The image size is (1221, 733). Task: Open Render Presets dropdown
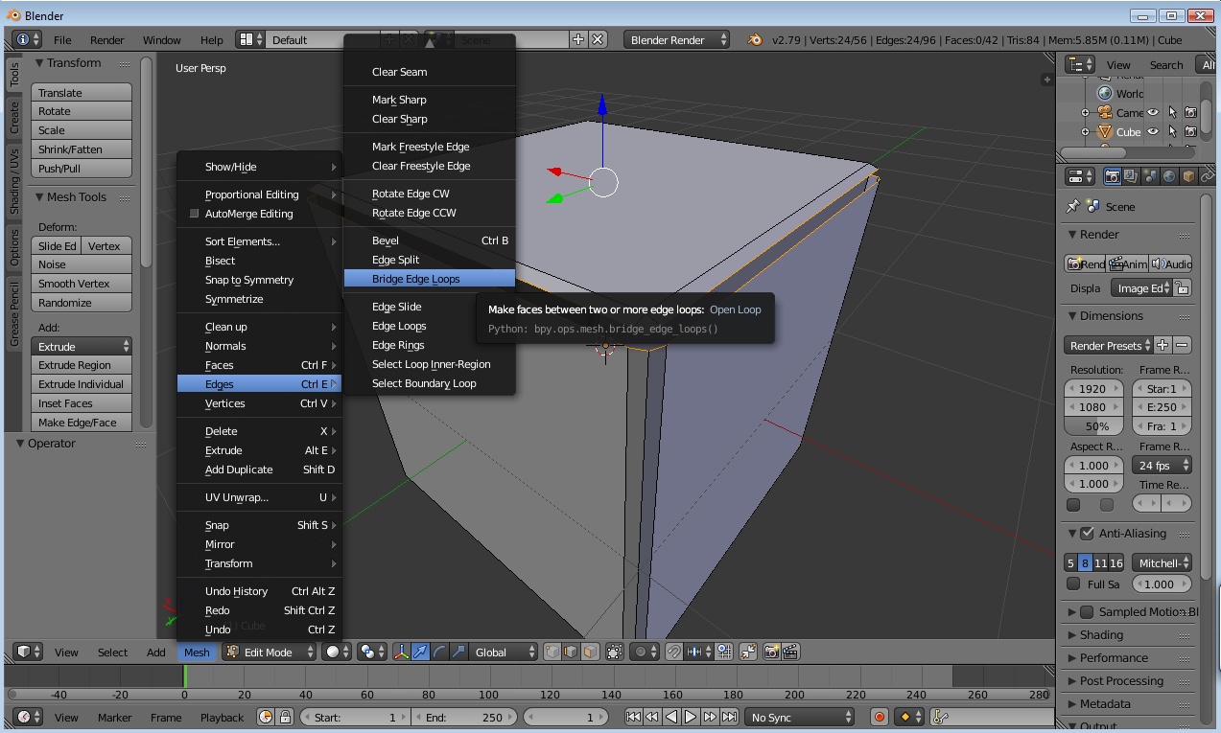(x=1110, y=345)
